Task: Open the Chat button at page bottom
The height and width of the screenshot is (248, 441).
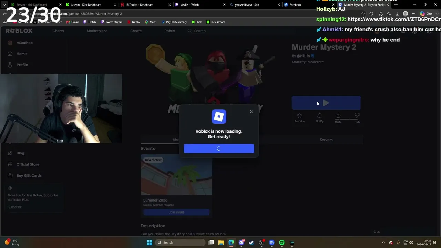Action: 377,231
